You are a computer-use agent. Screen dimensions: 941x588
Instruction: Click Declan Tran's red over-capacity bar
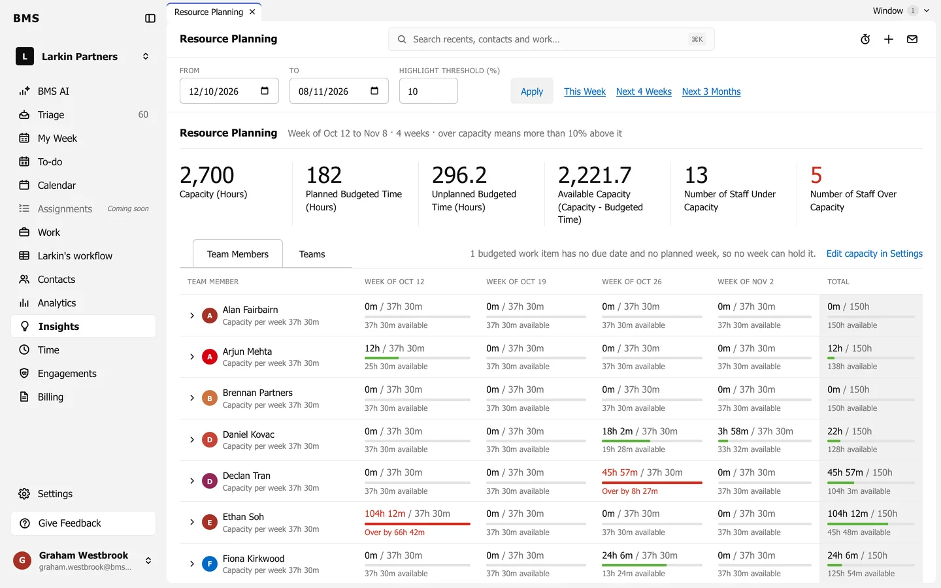click(652, 483)
